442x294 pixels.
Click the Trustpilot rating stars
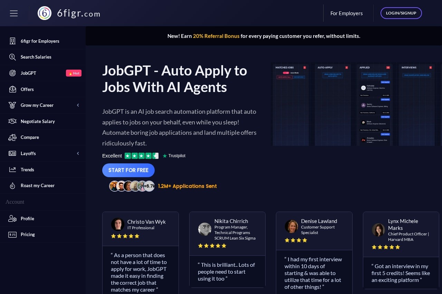tap(141, 156)
